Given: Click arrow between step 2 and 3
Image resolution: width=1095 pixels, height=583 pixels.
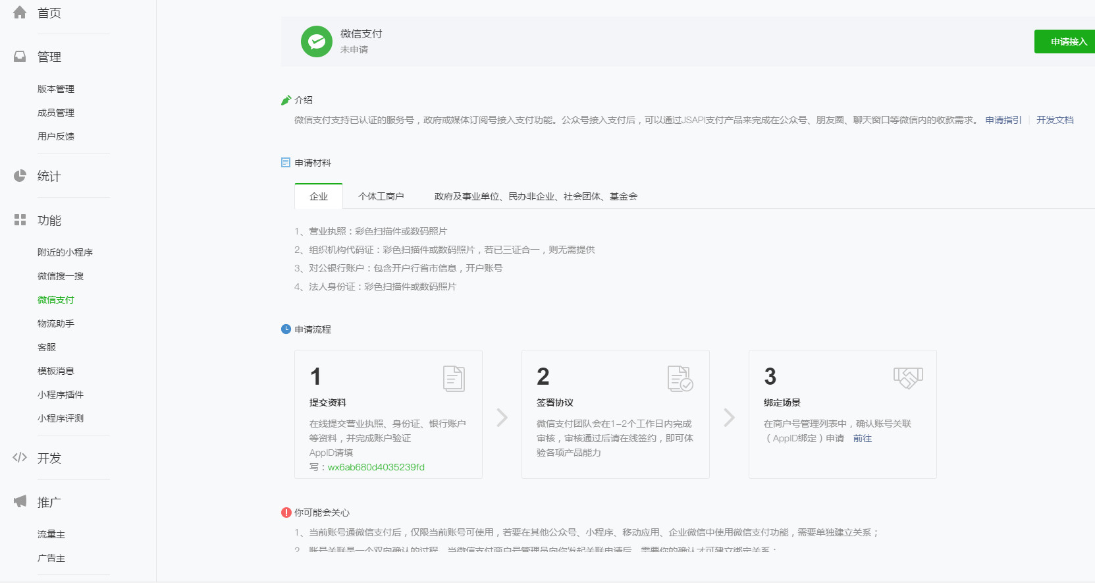Looking at the screenshot, I should (729, 418).
